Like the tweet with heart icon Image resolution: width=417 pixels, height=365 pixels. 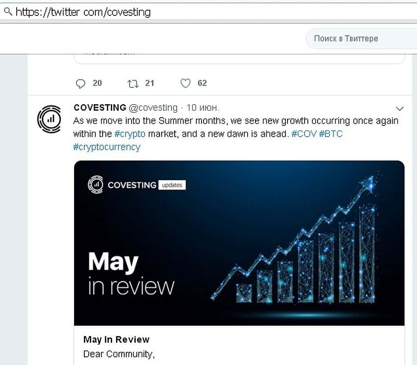coord(185,83)
